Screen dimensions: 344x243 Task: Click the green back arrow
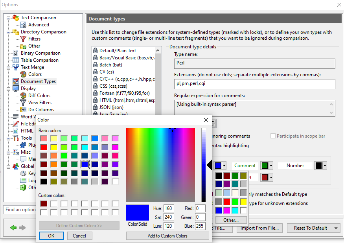click(13, 228)
